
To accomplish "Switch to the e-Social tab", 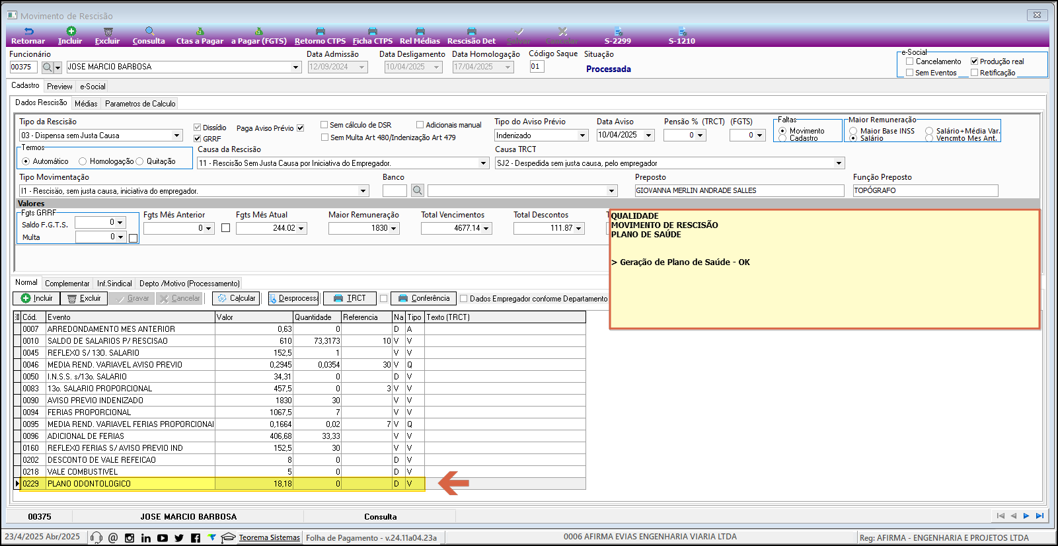I will tap(93, 87).
